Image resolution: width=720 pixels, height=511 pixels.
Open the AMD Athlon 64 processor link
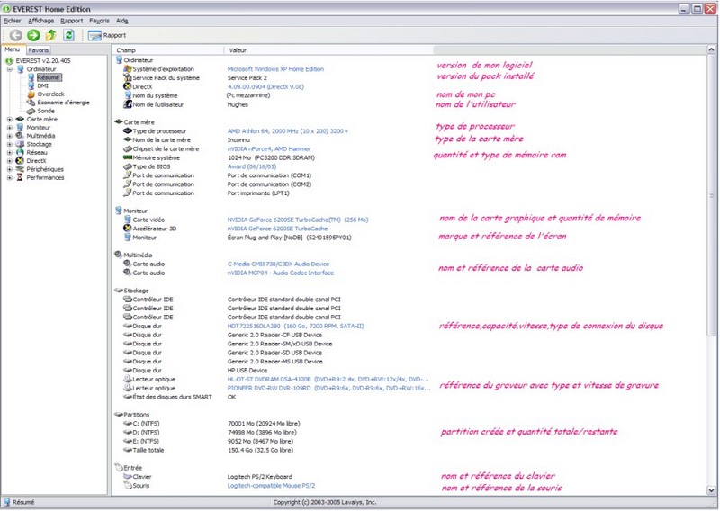point(287,131)
